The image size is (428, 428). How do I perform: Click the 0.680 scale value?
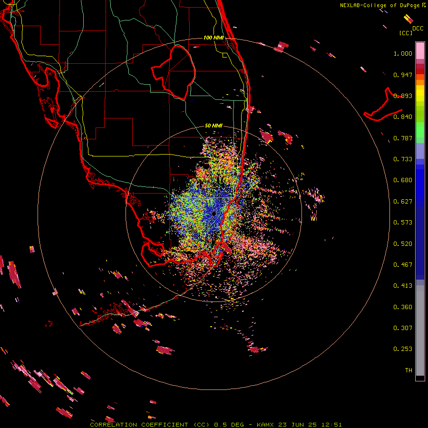point(403,180)
